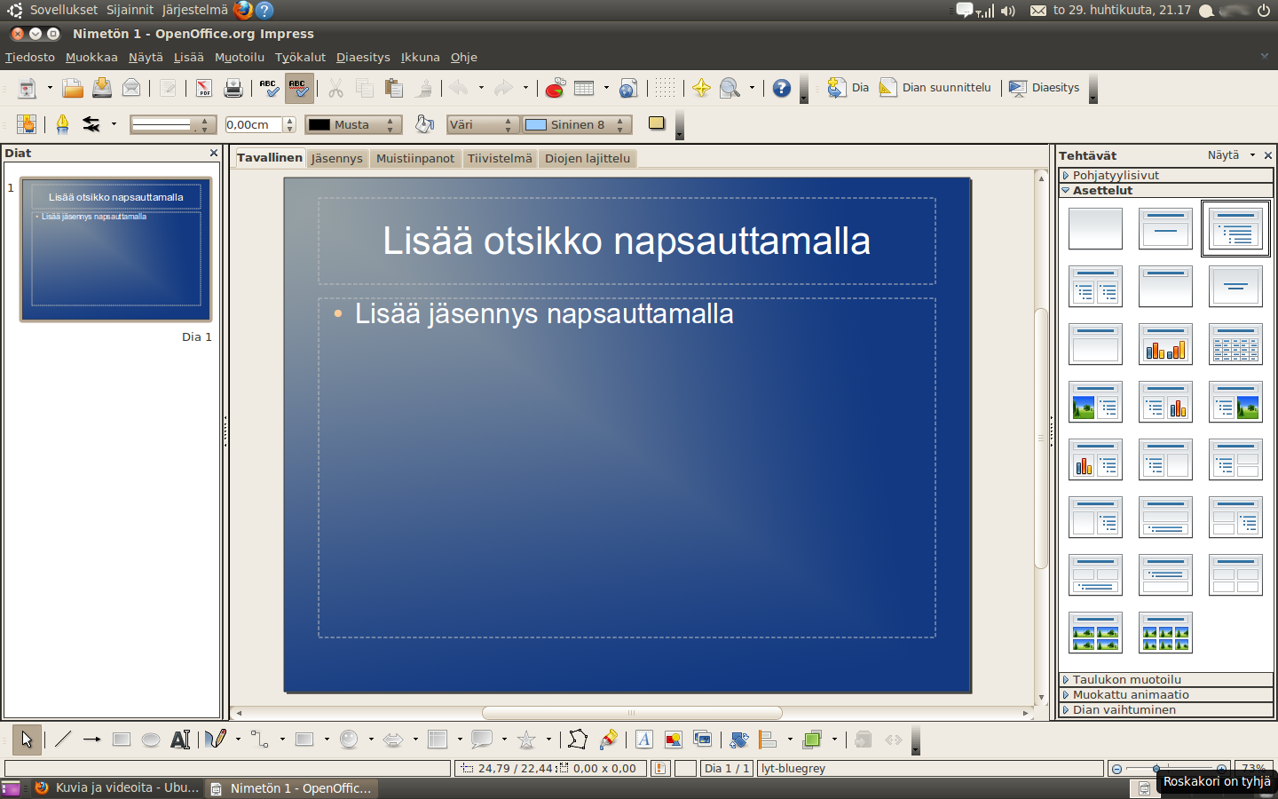1278x799 pixels.
Task: Select the Rectangle drawing tool
Action: click(x=122, y=740)
